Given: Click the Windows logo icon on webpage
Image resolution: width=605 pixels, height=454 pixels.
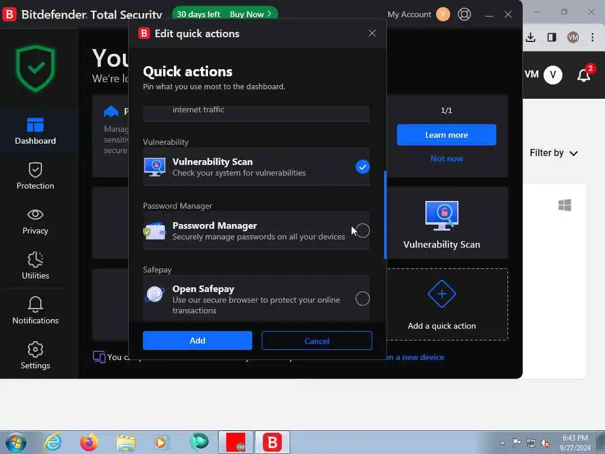Looking at the screenshot, I should [564, 205].
